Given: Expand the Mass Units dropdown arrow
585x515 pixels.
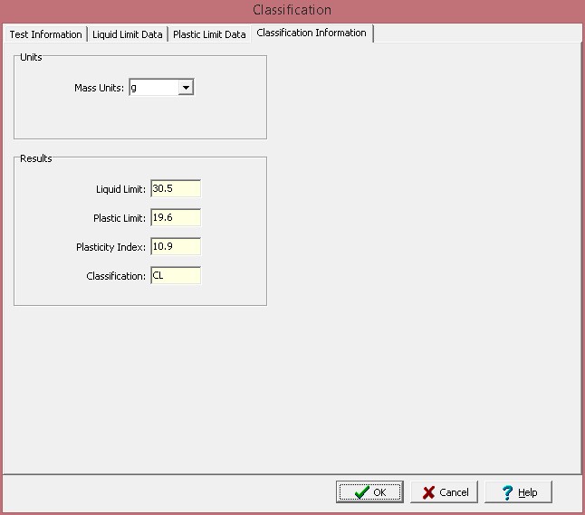Looking at the screenshot, I should pos(186,88).
